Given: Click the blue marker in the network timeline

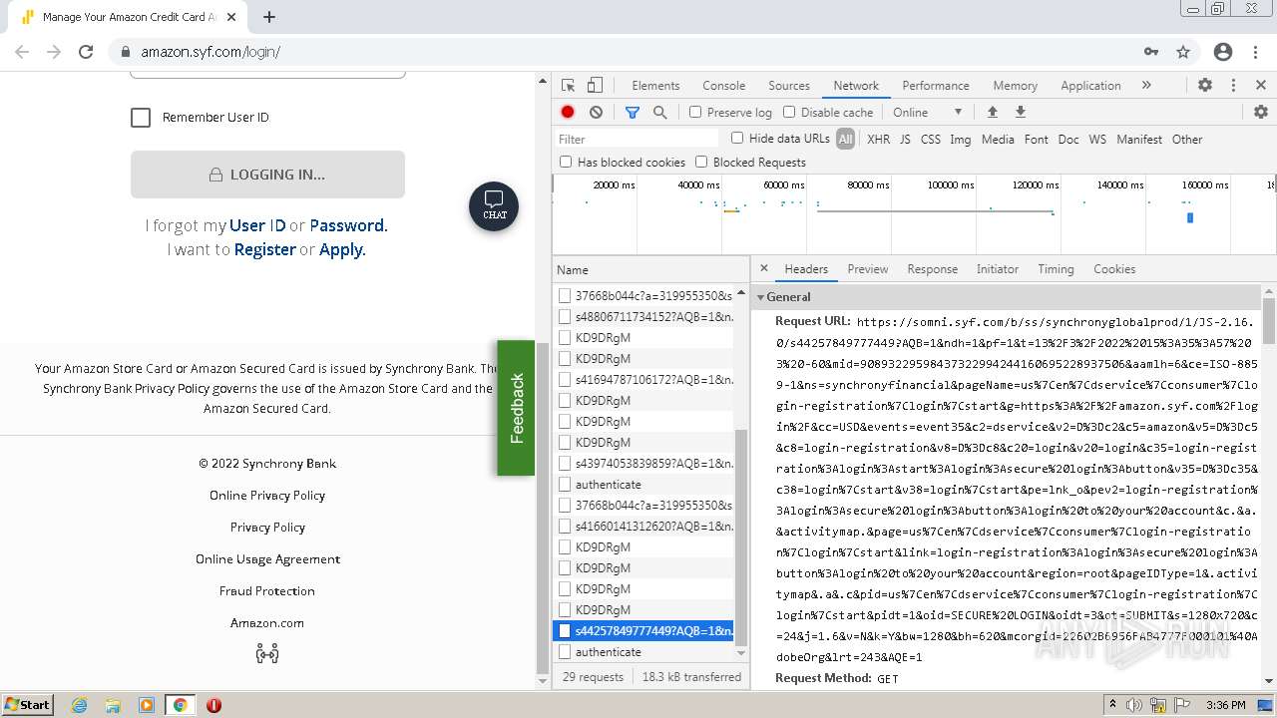Looking at the screenshot, I should [x=1190, y=217].
